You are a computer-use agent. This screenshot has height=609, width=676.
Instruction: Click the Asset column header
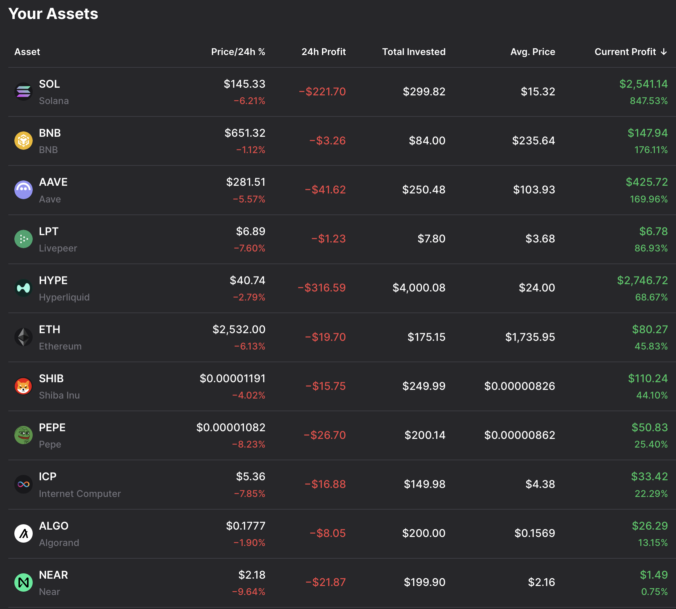[x=27, y=52]
